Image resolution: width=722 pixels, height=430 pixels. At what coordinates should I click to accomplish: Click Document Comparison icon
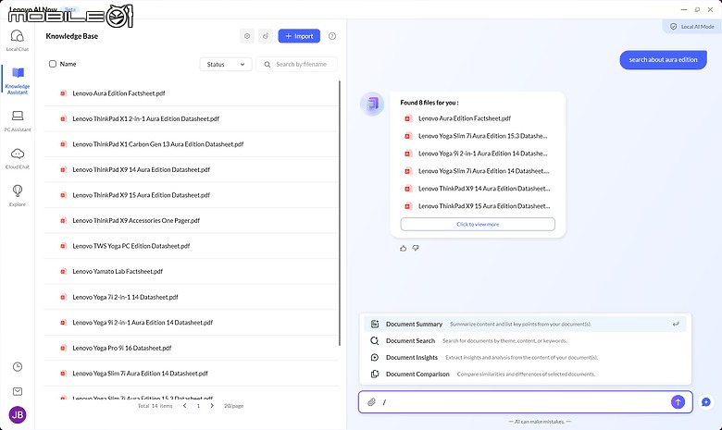(375, 374)
